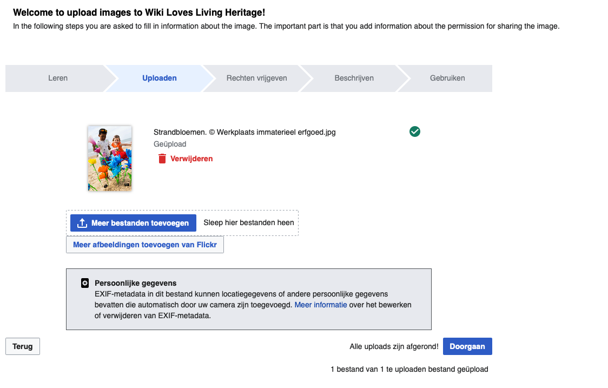This screenshot has height=388, width=608.
Task: Click the Persoonlijke gegevens heading
Action: click(x=135, y=283)
